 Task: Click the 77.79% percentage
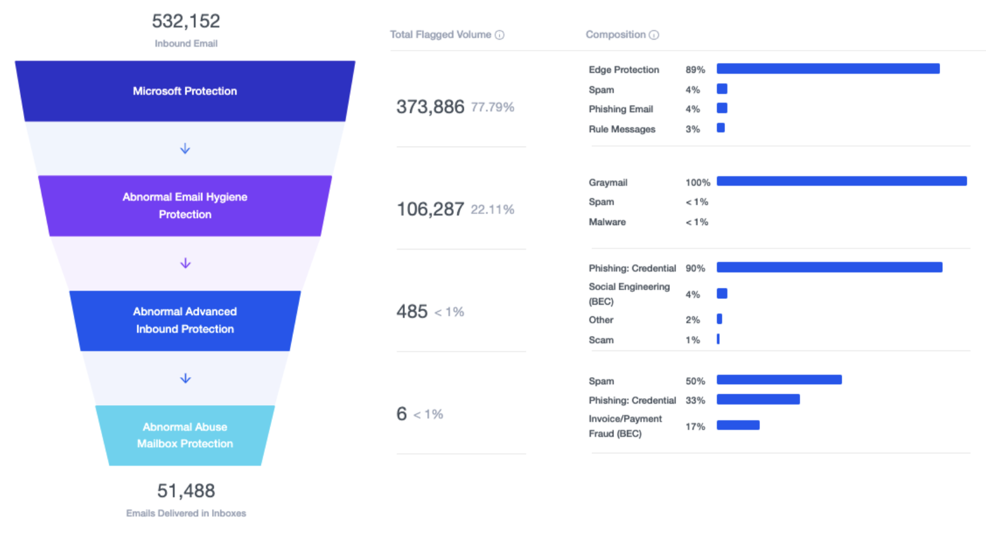[x=493, y=108]
